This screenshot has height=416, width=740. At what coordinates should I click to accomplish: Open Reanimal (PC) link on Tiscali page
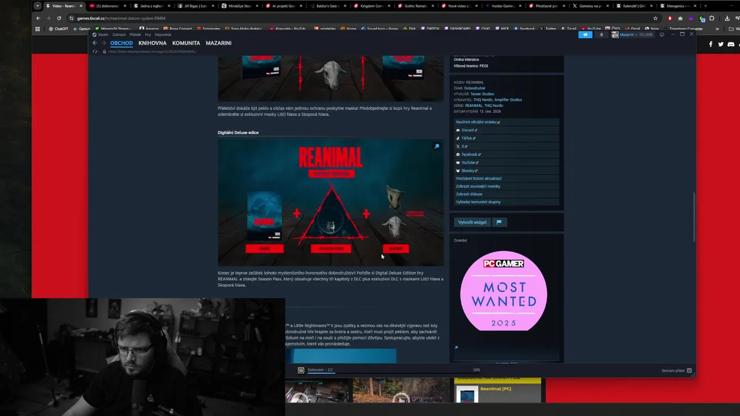(495, 389)
